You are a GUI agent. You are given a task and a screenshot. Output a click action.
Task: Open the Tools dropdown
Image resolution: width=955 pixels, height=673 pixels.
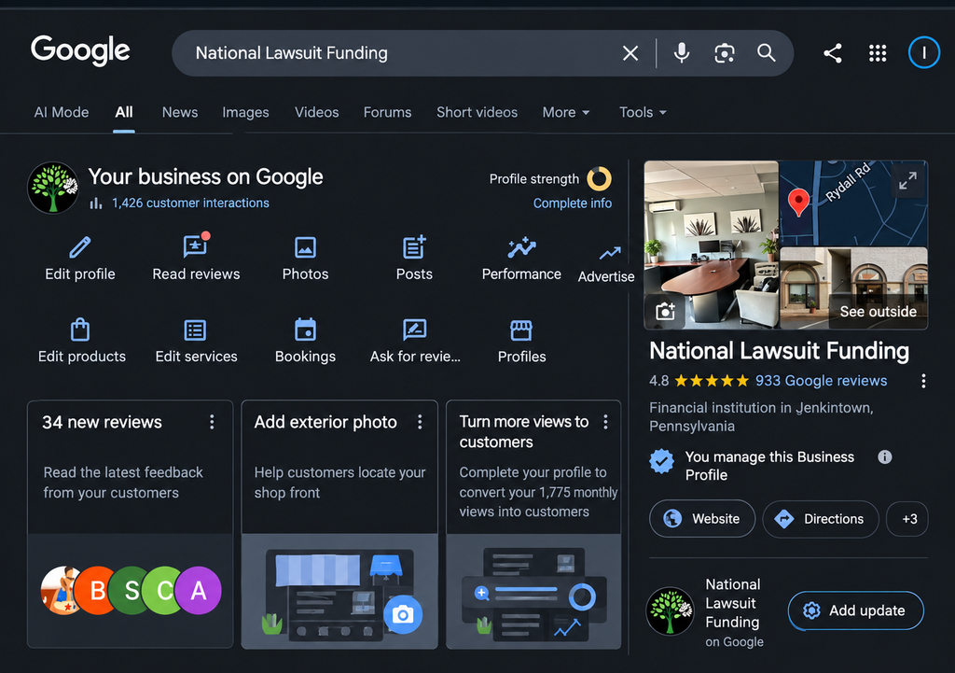(643, 112)
